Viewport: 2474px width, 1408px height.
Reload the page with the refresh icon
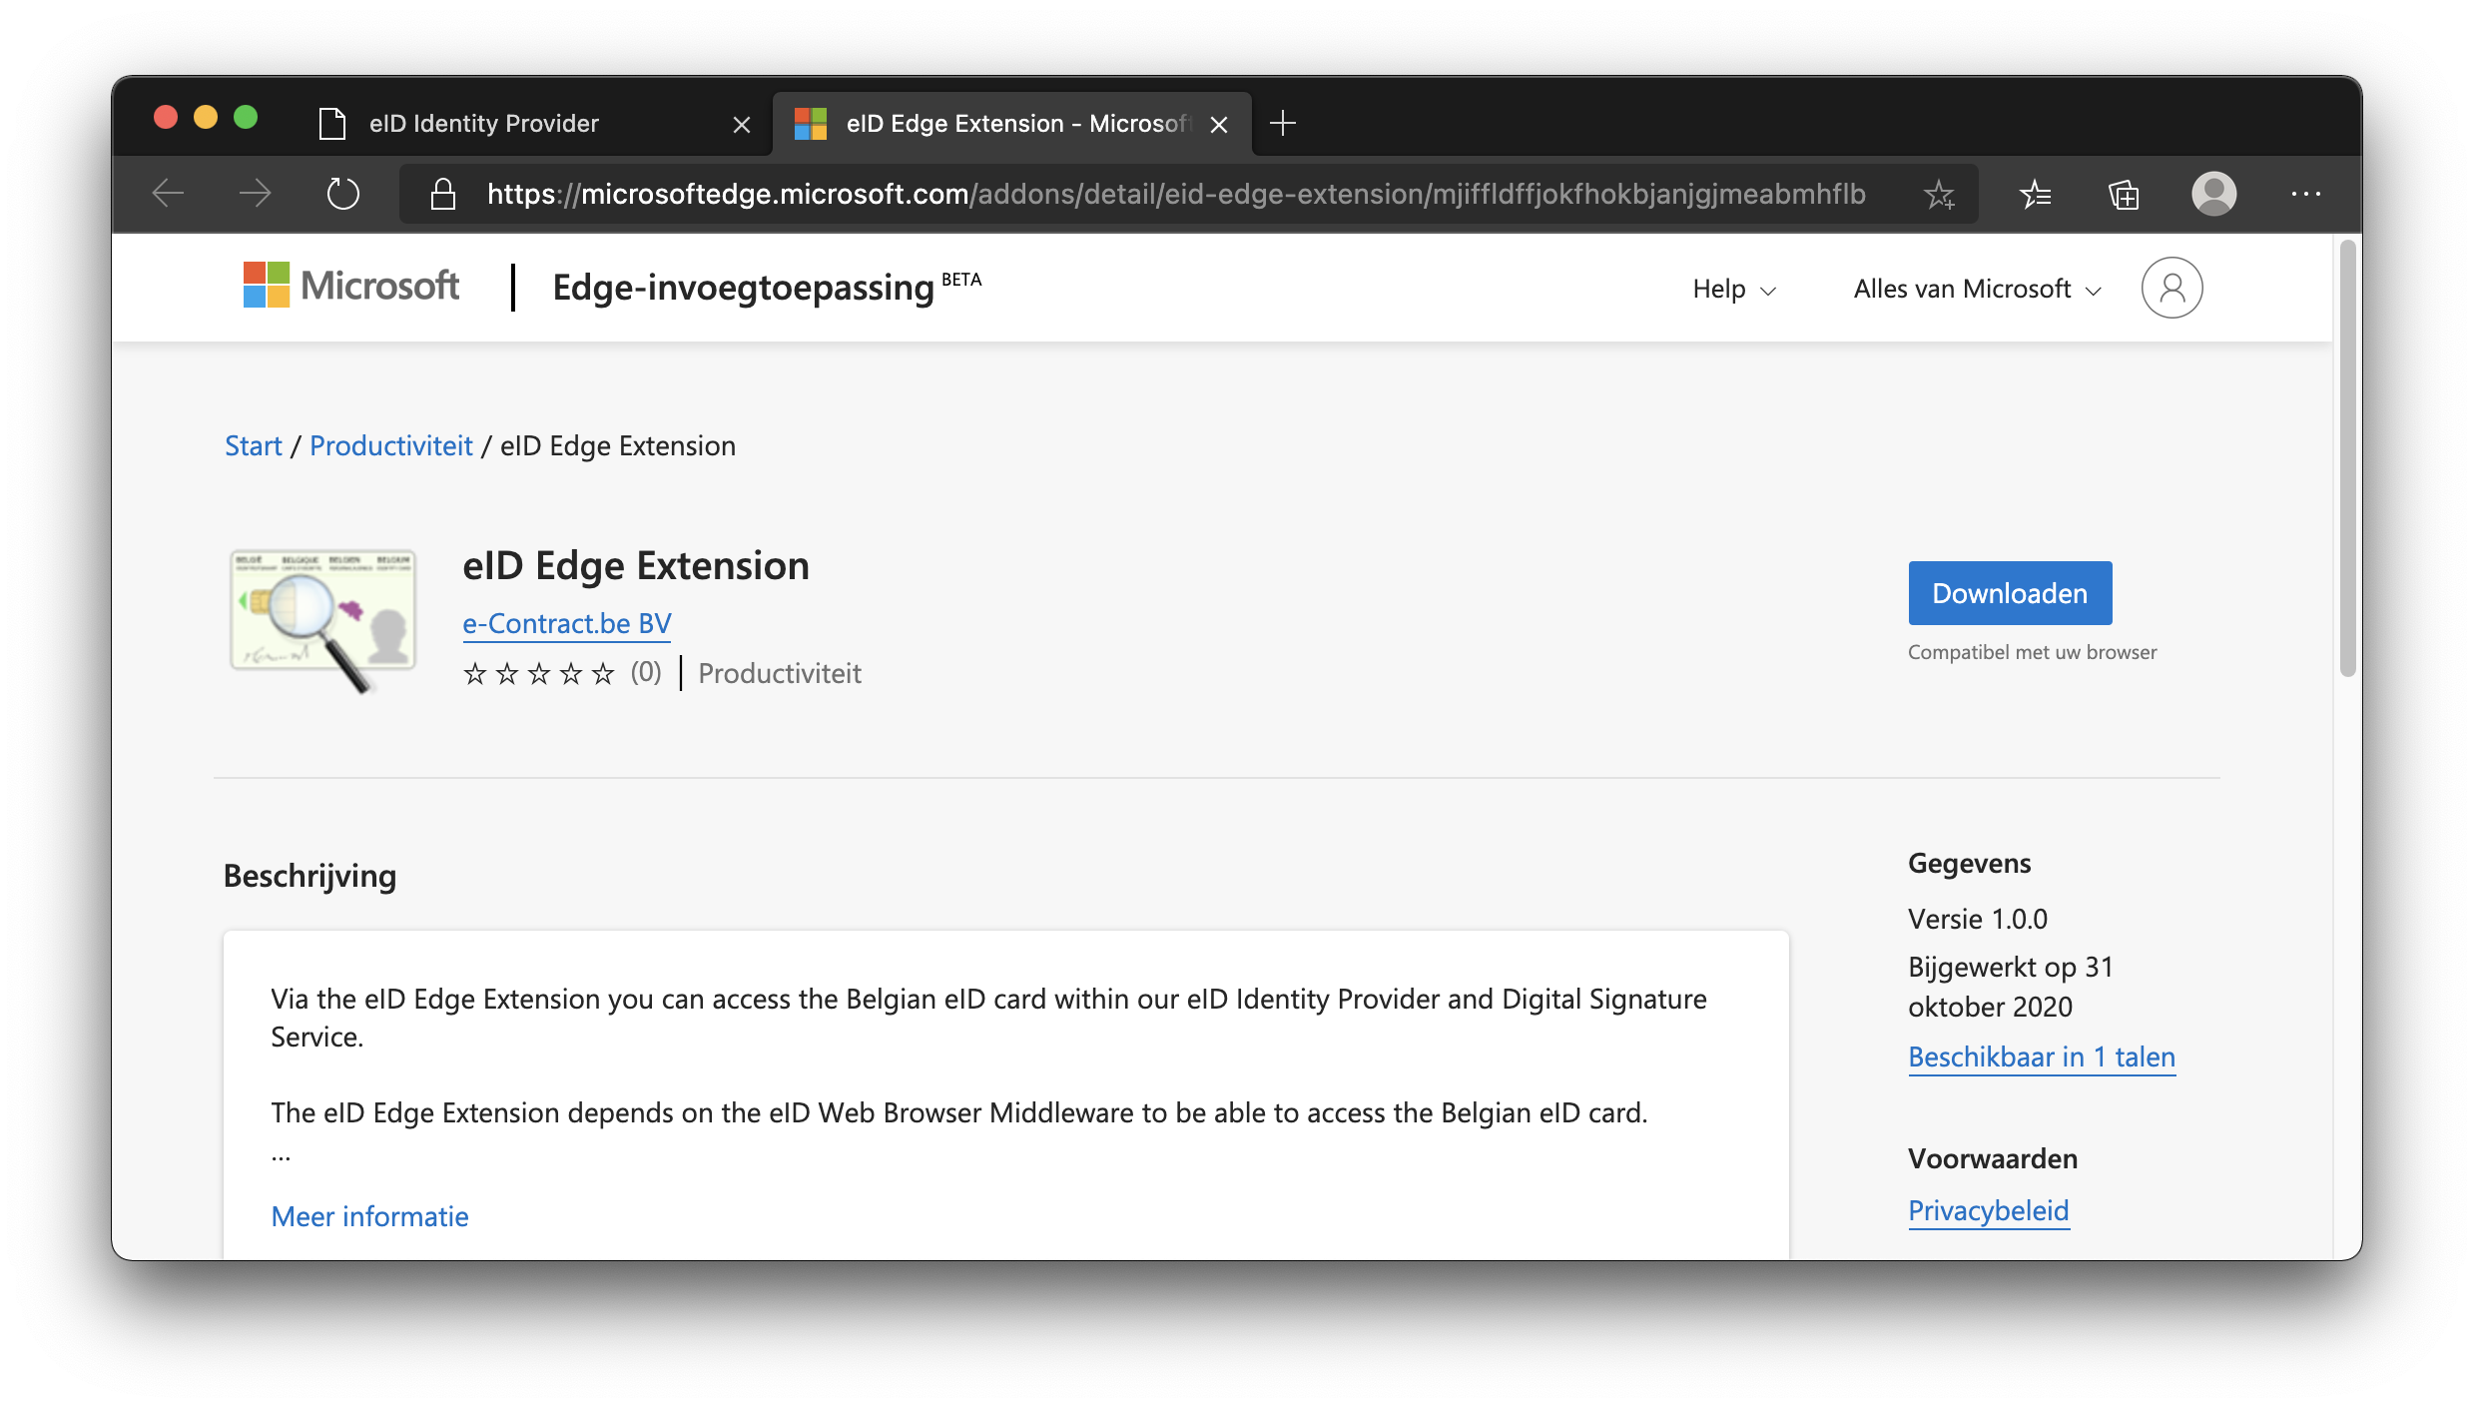[x=342, y=193]
